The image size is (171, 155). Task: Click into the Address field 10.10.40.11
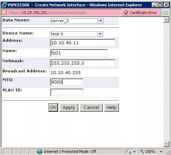[83, 43]
